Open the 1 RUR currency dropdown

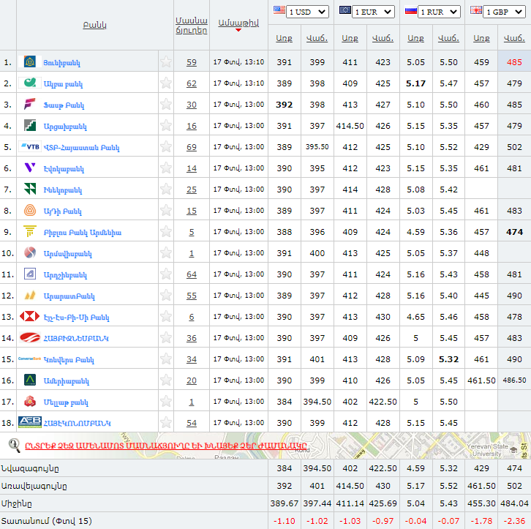(x=439, y=12)
